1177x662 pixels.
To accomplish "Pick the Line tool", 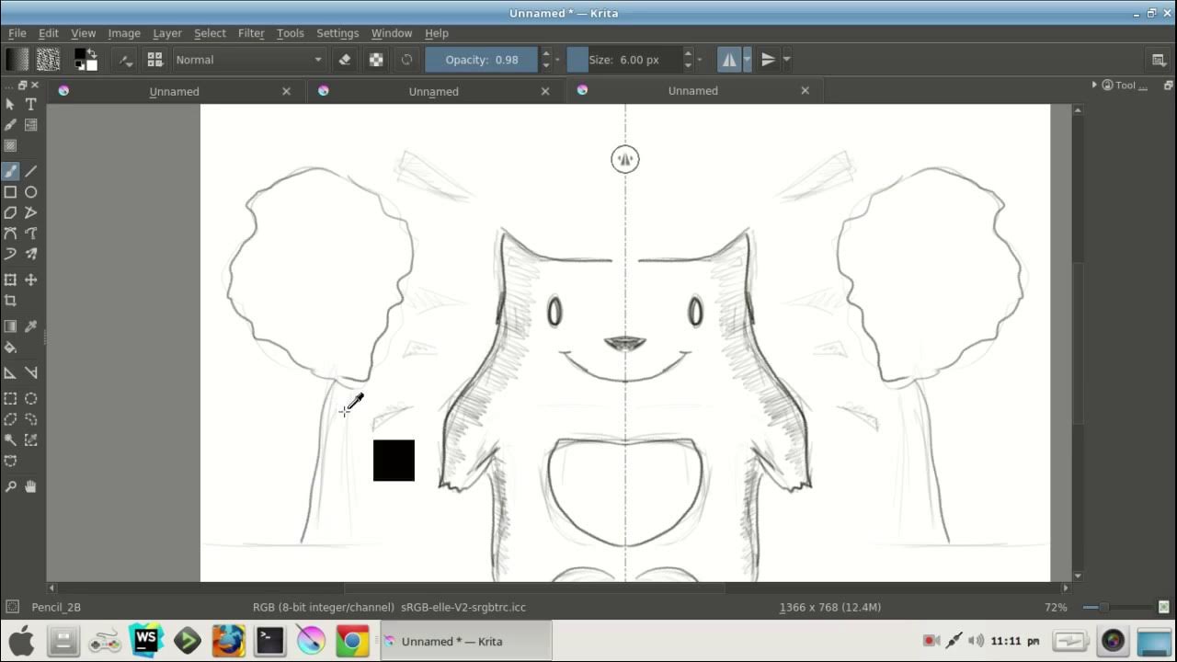I will (30, 171).
